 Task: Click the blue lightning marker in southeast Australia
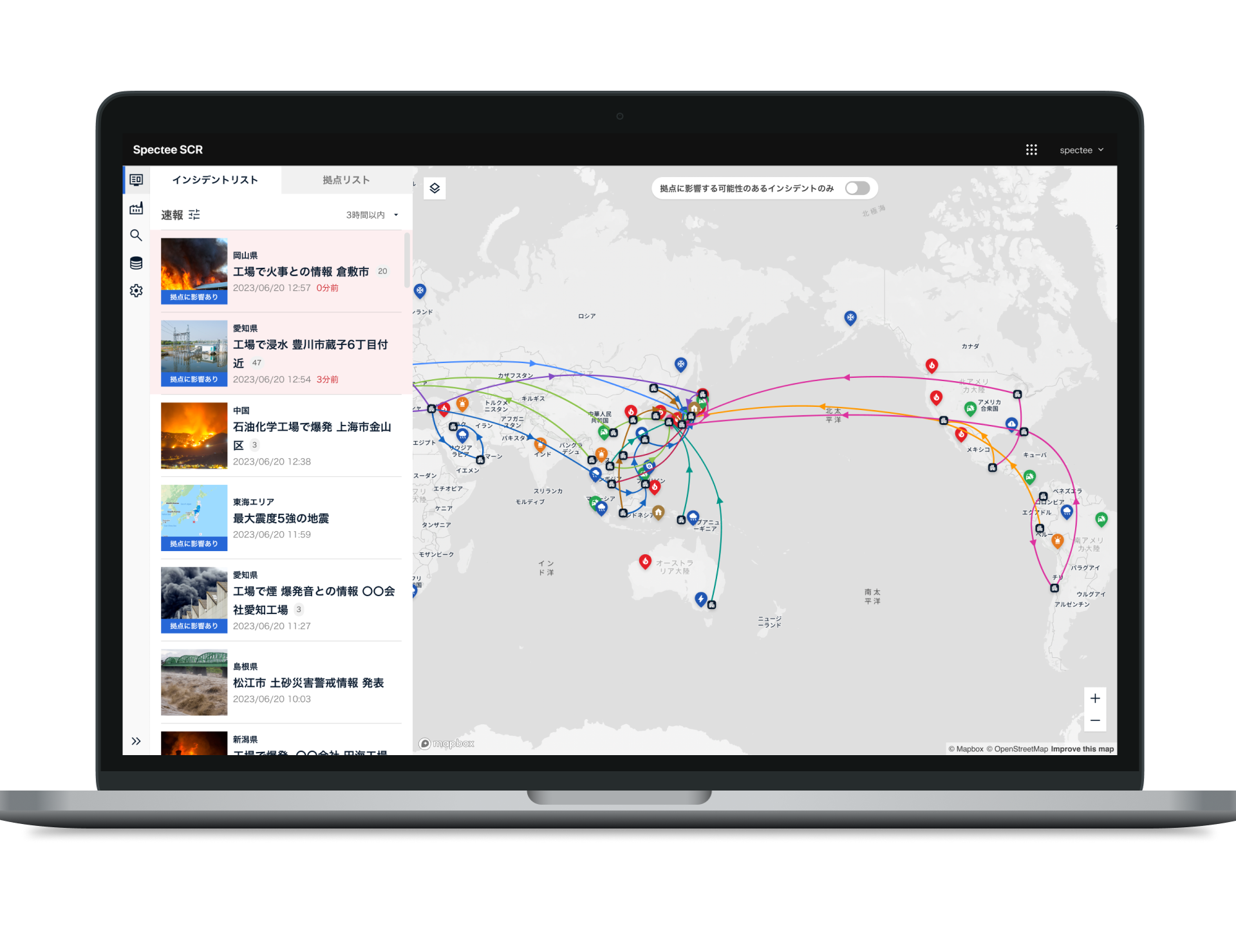pos(701,599)
